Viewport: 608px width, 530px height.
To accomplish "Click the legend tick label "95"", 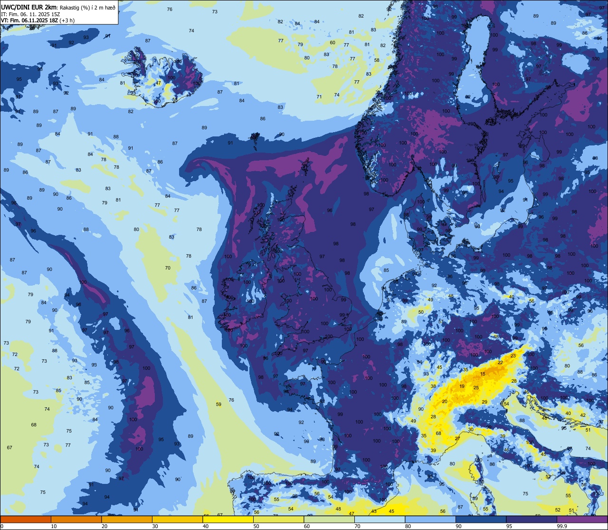I will [509, 526].
